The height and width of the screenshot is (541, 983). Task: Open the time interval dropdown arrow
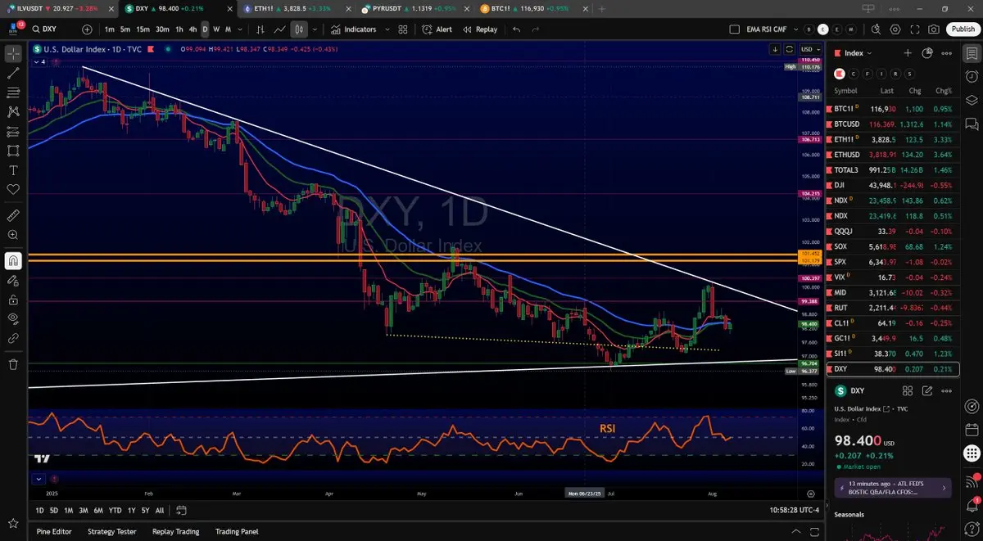[x=238, y=29]
